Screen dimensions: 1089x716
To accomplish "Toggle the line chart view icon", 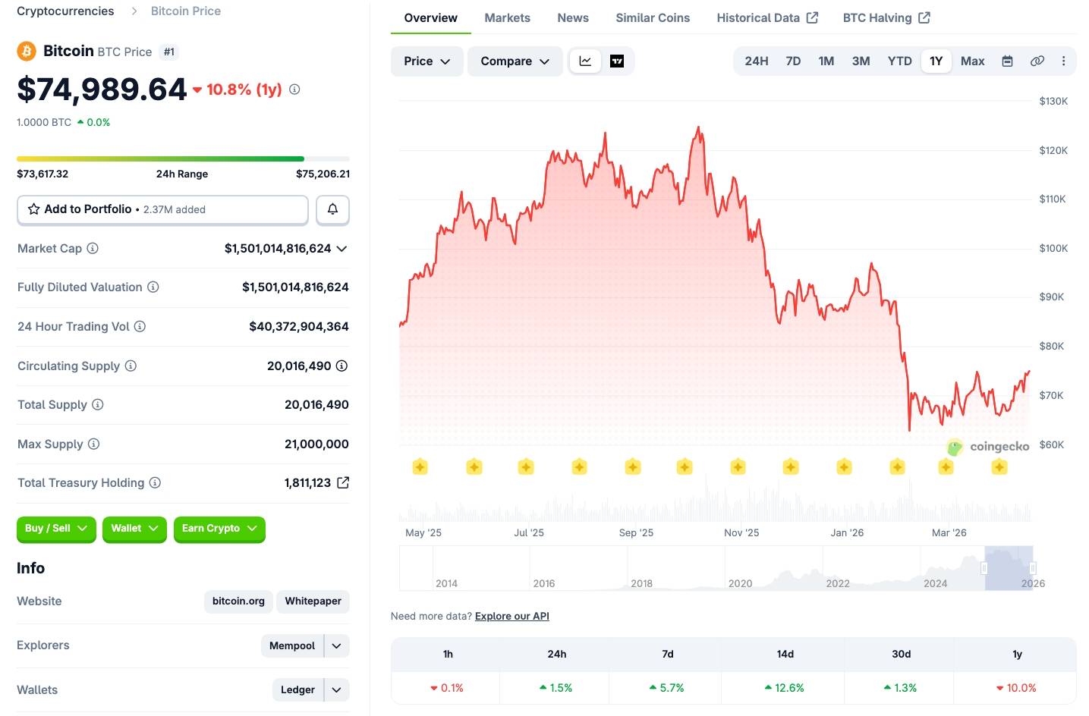I will pos(585,61).
